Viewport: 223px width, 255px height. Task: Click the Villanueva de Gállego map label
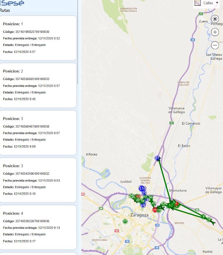177,110
